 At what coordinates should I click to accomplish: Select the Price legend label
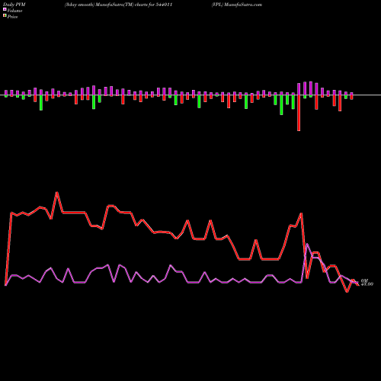[x=12, y=17]
